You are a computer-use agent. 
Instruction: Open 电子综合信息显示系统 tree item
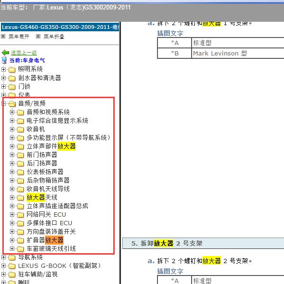coord(57,120)
